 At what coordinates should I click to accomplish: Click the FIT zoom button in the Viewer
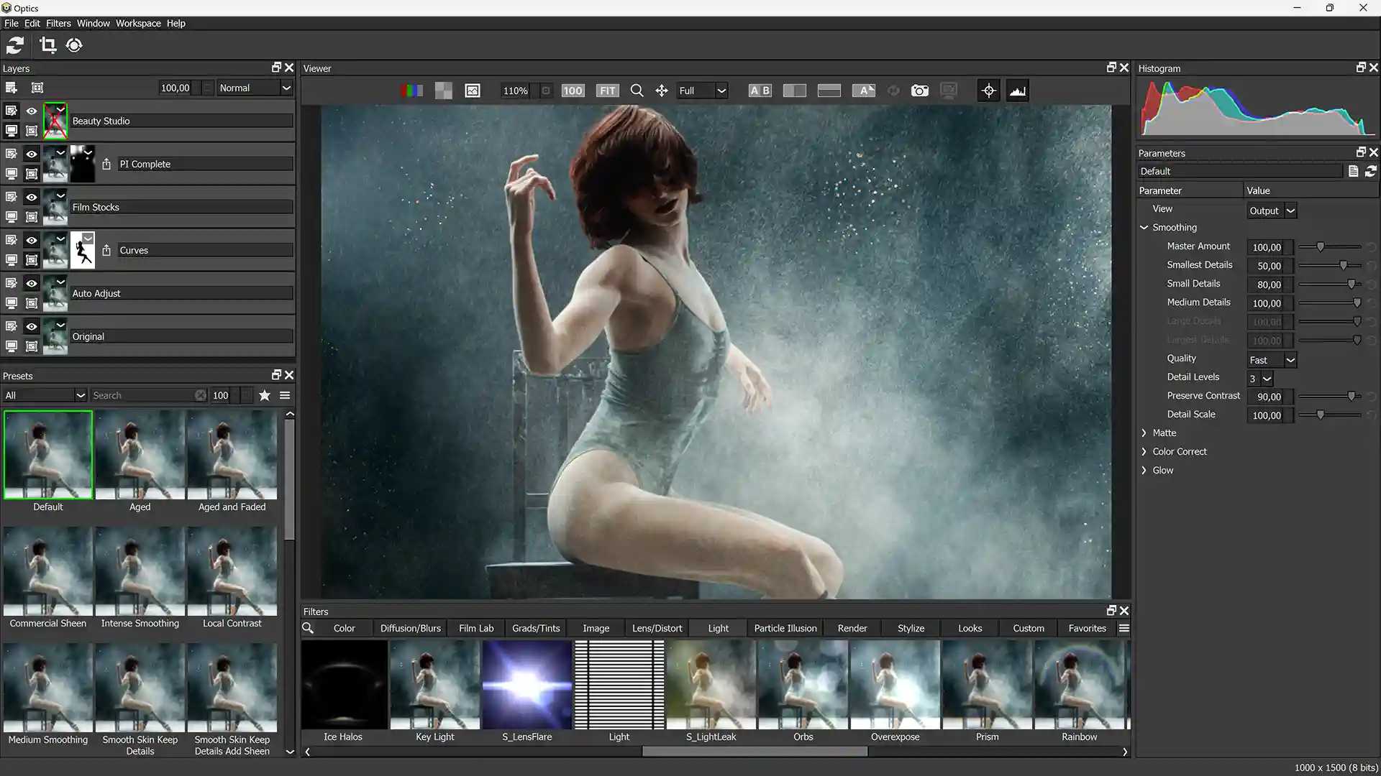[607, 91]
